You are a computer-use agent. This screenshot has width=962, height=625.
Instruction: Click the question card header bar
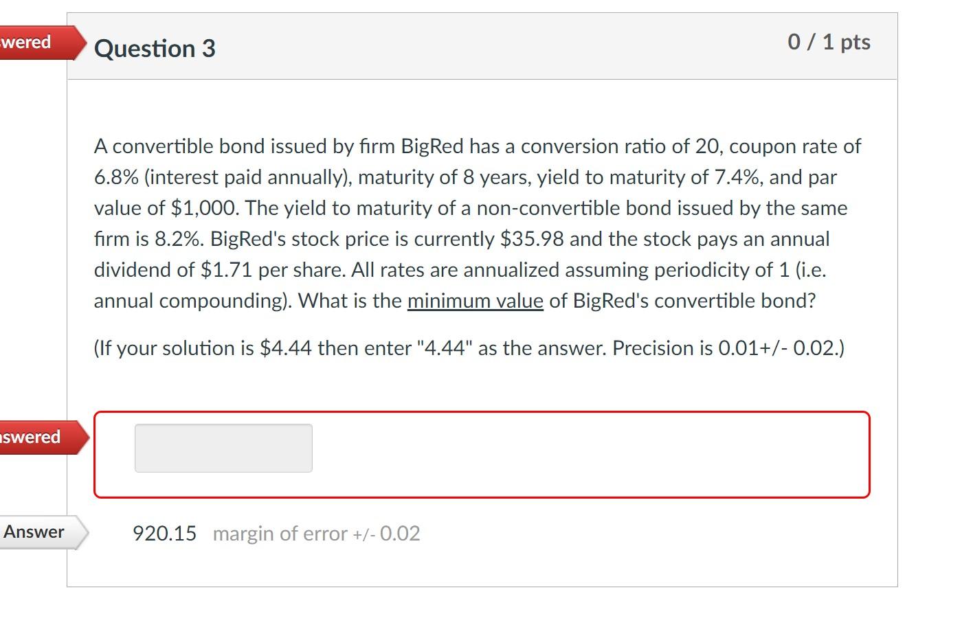point(481,45)
